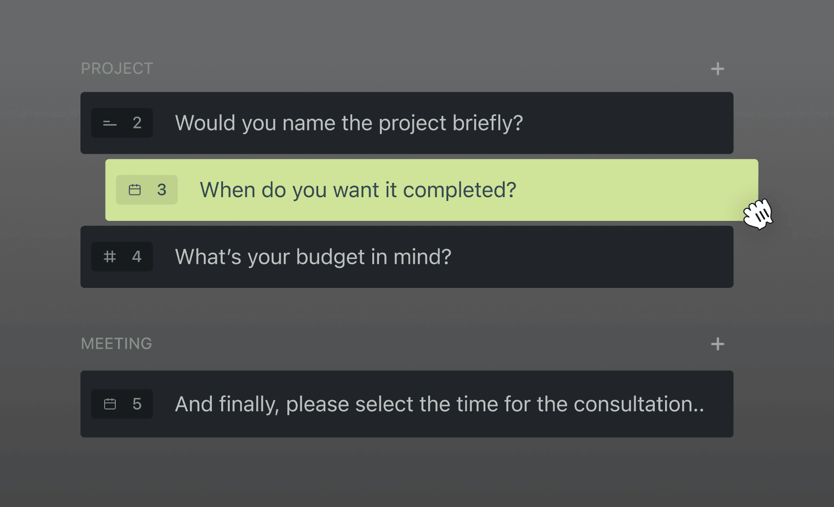Click the calendar icon on question 5
834x507 pixels.
coord(110,404)
